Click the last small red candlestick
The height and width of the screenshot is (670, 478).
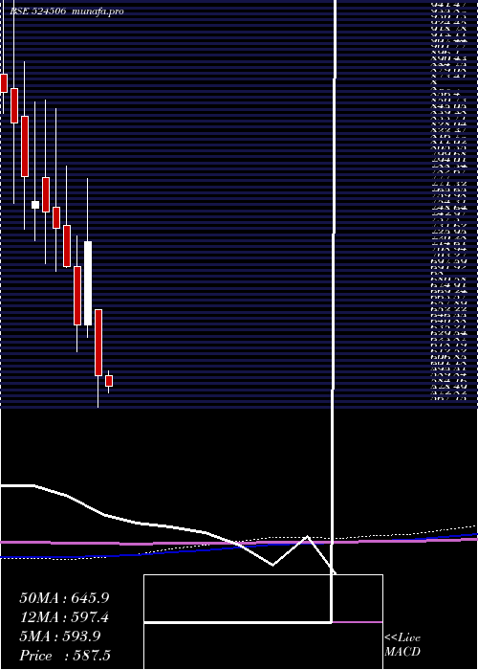(x=109, y=381)
